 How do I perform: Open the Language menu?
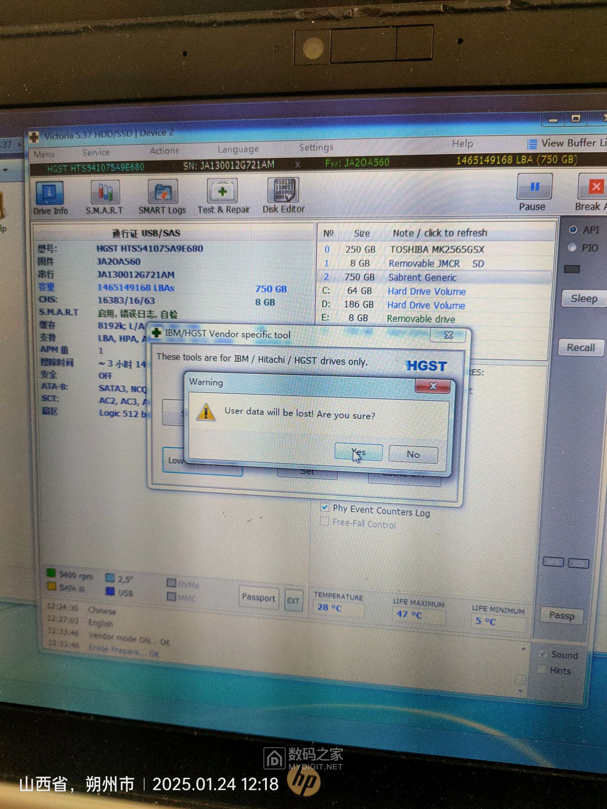238,149
